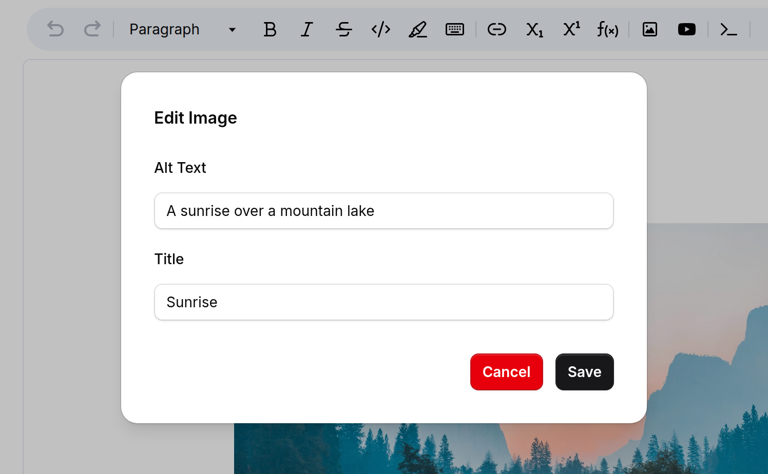Viewport: 768px width, 474px height.
Task: Save the image changes
Action: click(x=585, y=372)
